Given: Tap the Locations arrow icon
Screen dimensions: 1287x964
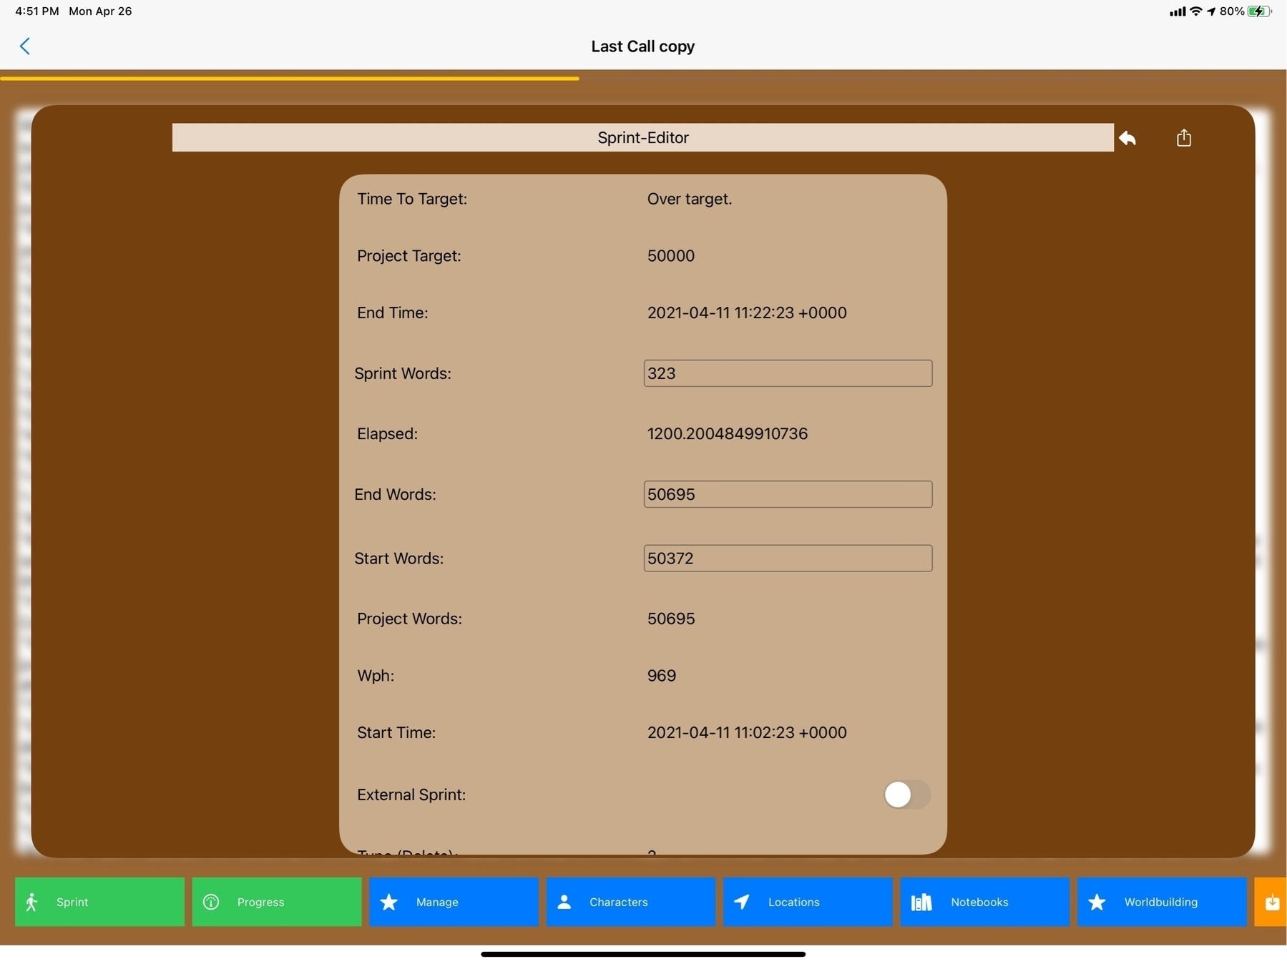Looking at the screenshot, I should (x=742, y=902).
